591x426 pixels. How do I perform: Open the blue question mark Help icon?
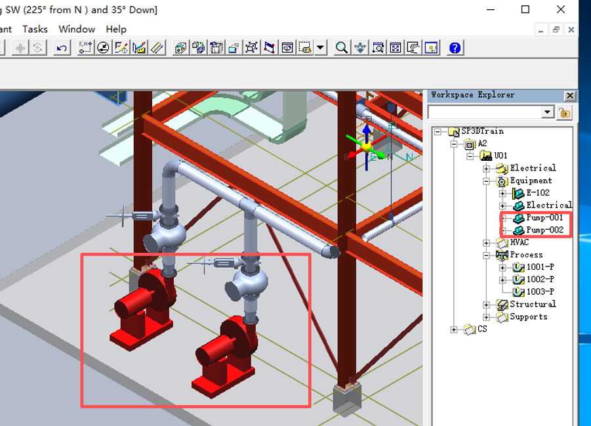click(455, 48)
